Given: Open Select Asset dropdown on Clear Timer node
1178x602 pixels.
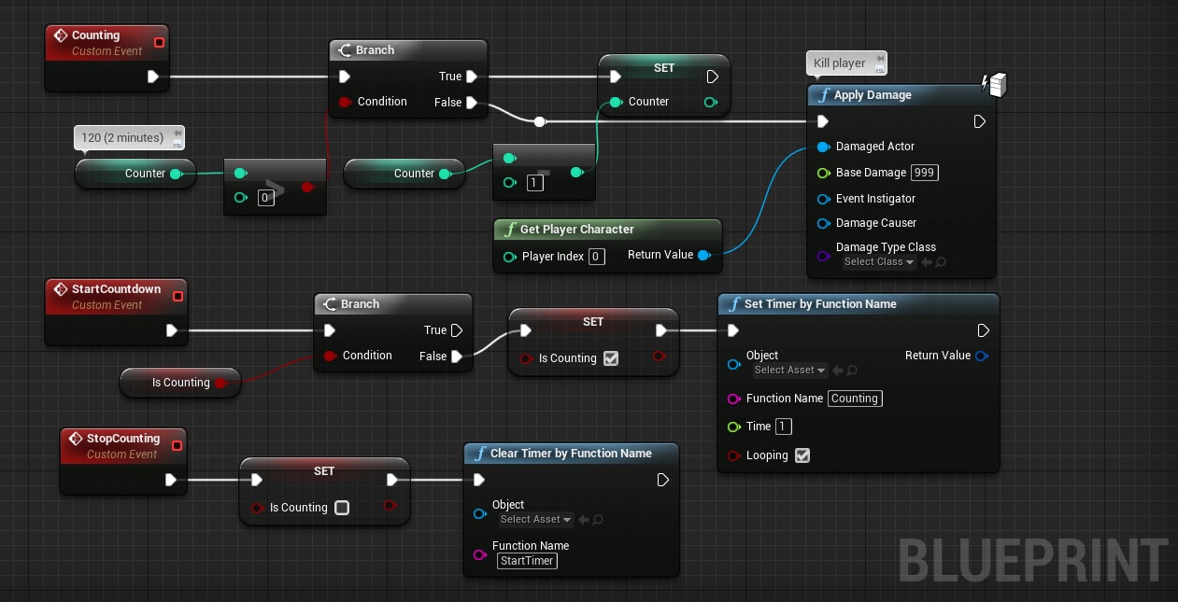Looking at the screenshot, I should point(535,520).
